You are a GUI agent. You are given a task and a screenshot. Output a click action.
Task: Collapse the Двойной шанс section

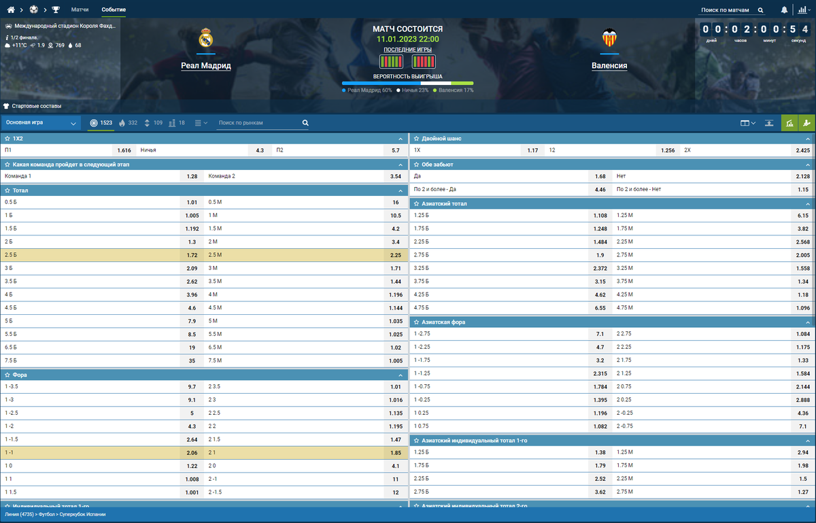point(809,138)
